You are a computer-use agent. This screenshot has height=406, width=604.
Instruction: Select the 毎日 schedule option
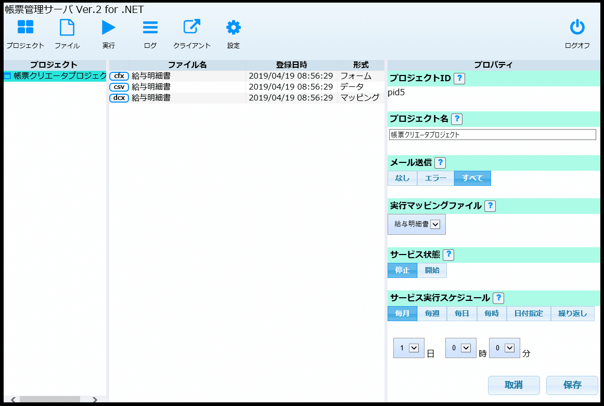tap(462, 313)
